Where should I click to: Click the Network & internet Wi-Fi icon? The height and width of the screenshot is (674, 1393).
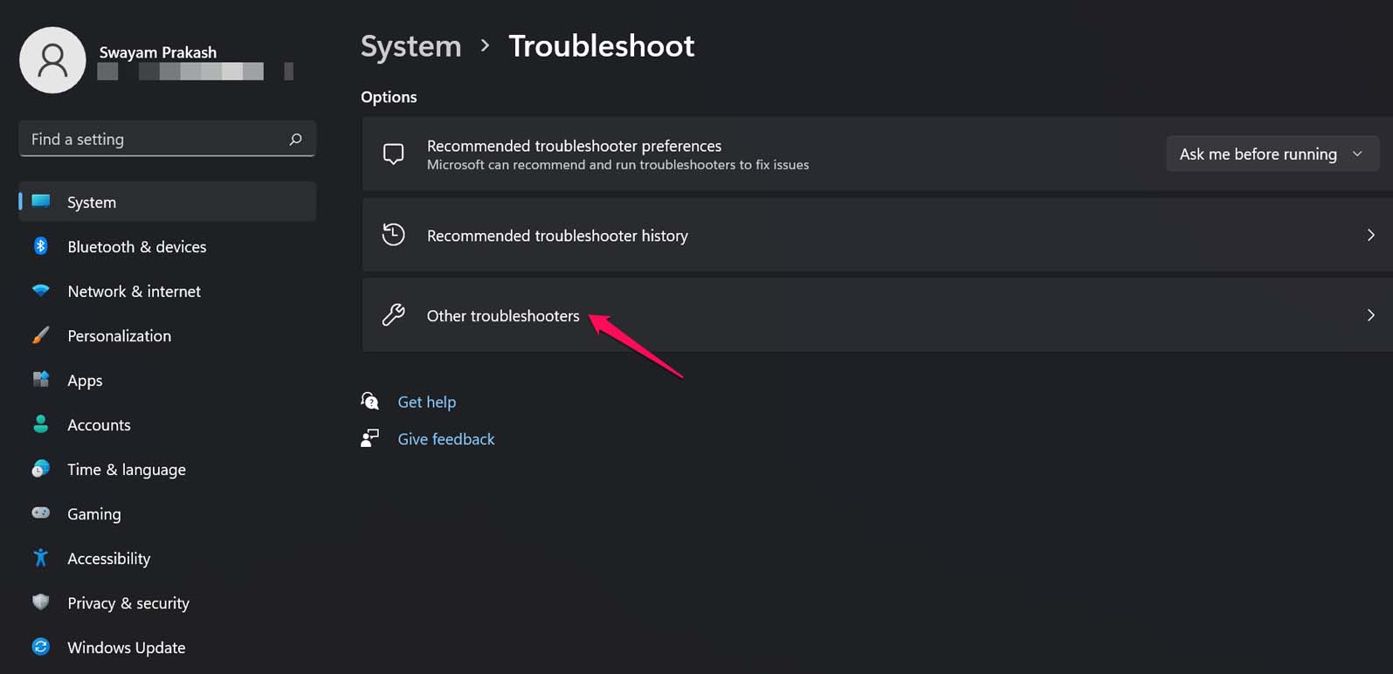click(41, 291)
